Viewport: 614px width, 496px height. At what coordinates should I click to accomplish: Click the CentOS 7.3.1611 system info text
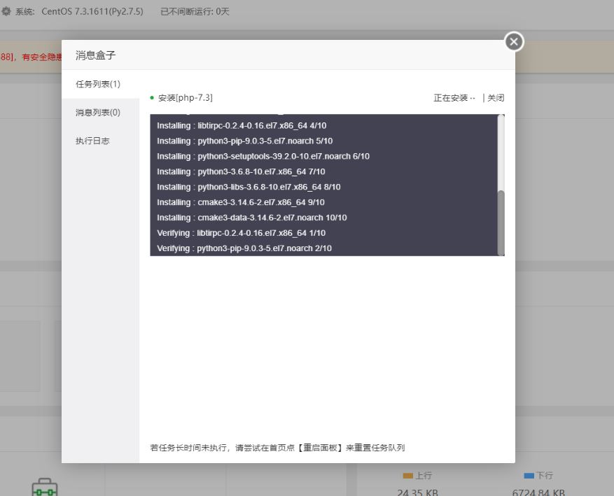[x=92, y=11]
